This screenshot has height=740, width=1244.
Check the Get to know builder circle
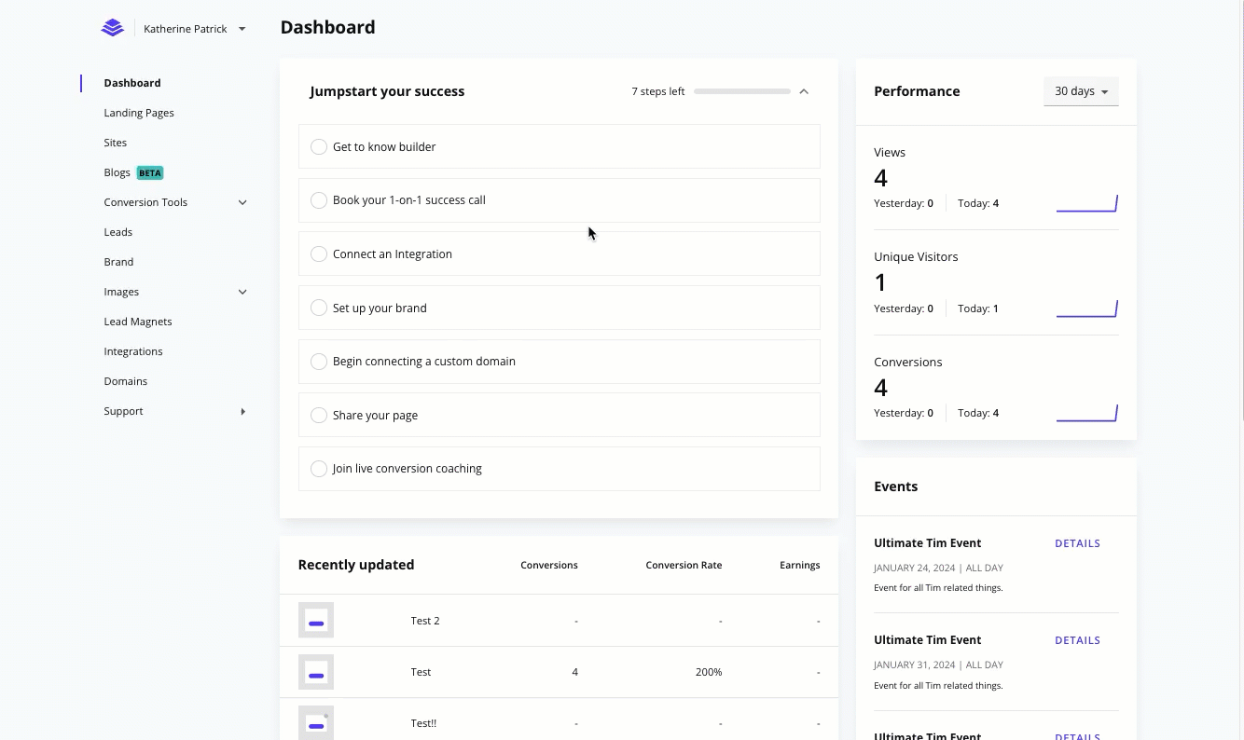[x=319, y=147]
